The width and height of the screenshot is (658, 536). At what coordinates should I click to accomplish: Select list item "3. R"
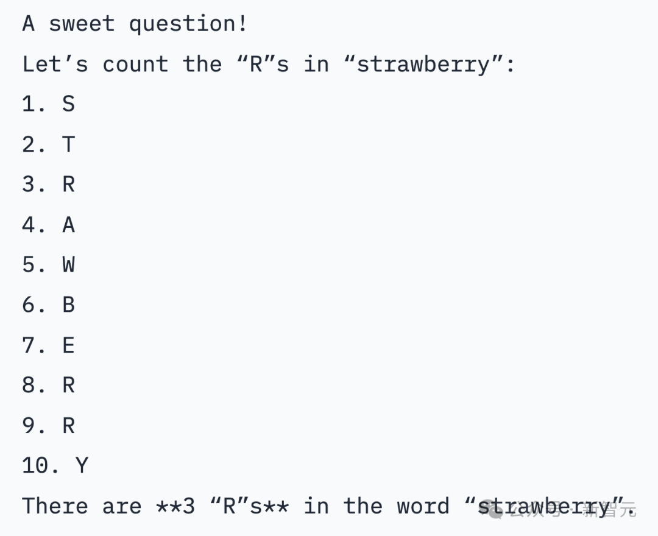point(49,184)
